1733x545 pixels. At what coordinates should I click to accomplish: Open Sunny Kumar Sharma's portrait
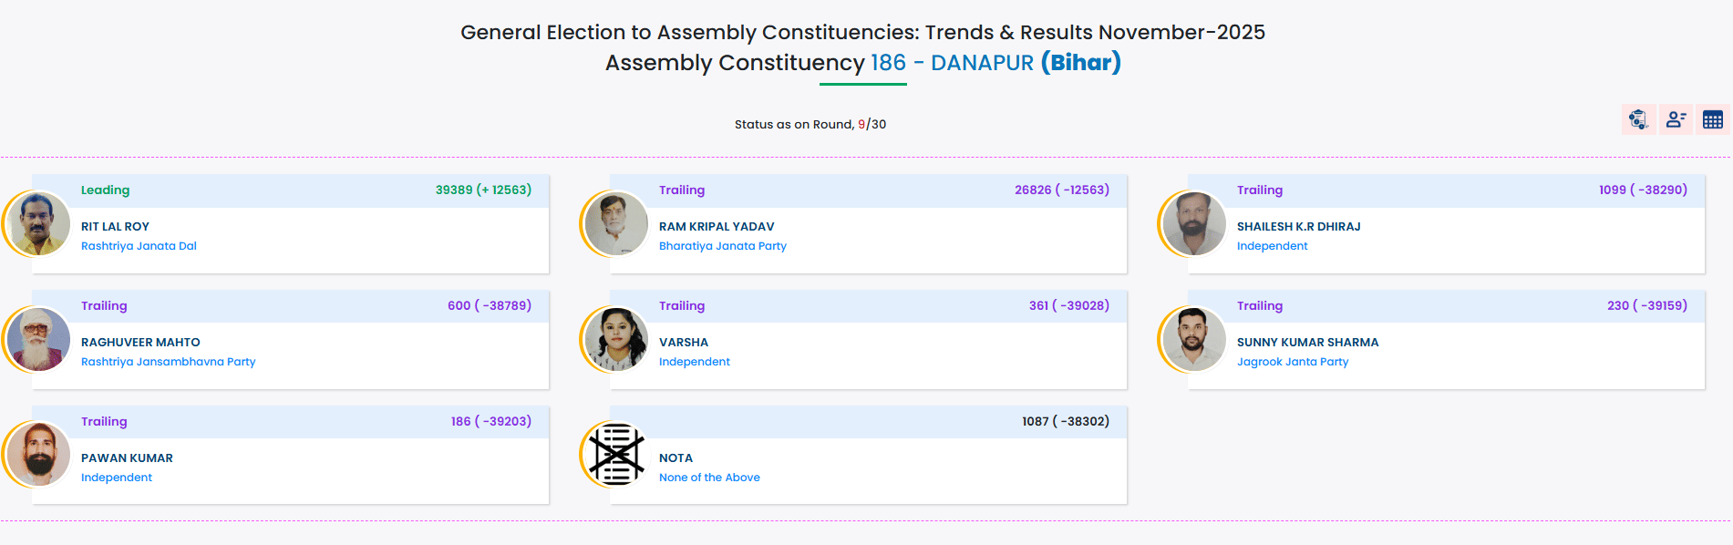[1194, 339]
